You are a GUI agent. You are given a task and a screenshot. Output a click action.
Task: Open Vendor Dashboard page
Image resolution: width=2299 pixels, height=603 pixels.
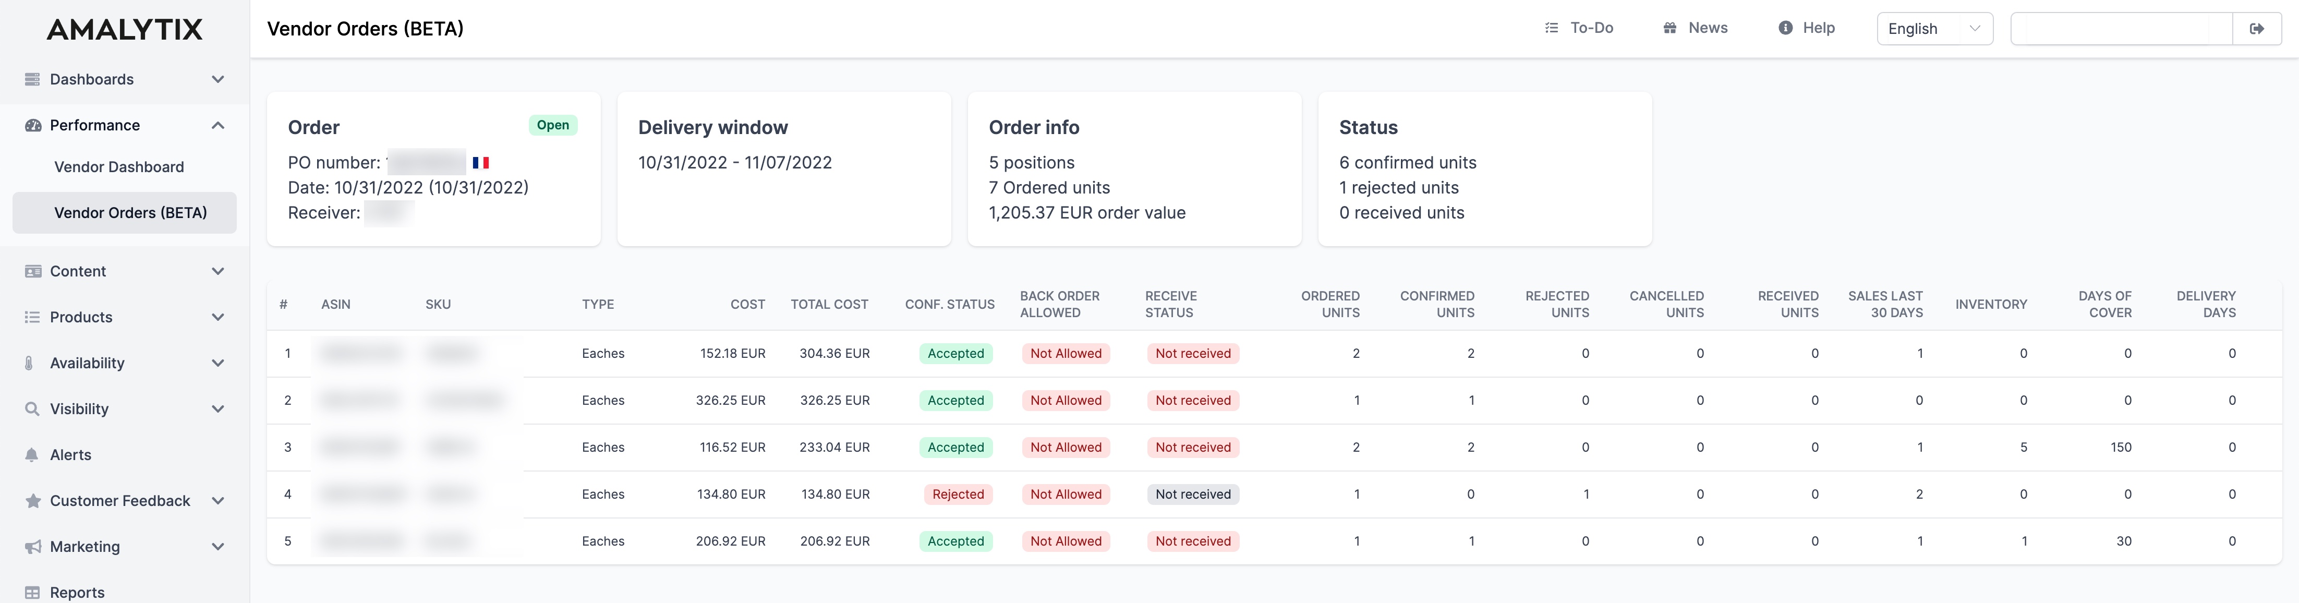point(119,167)
